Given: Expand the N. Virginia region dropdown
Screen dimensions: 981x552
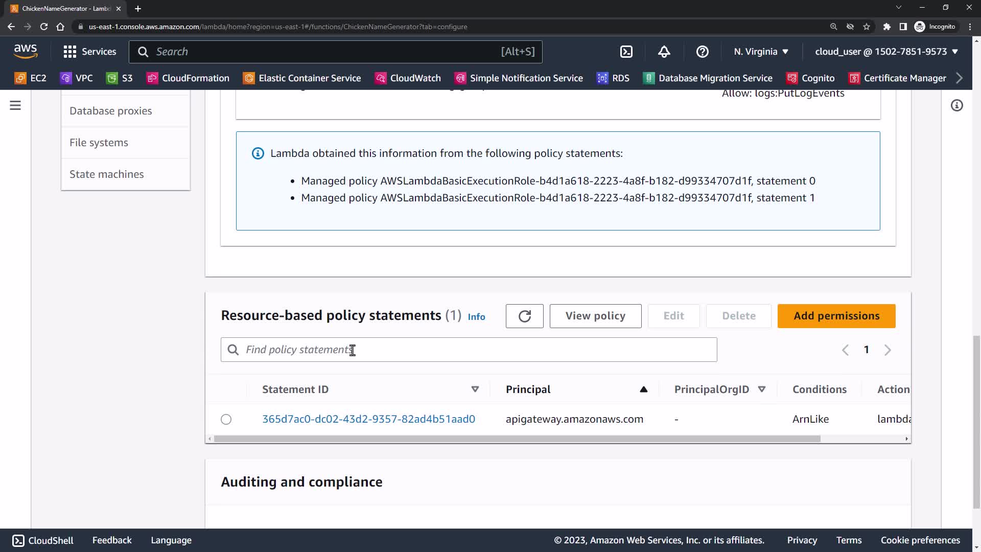Looking at the screenshot, I should click(x=761, y=52).
